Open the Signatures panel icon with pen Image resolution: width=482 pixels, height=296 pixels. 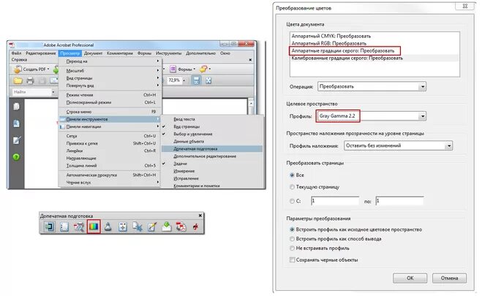(x=16, y=140)
